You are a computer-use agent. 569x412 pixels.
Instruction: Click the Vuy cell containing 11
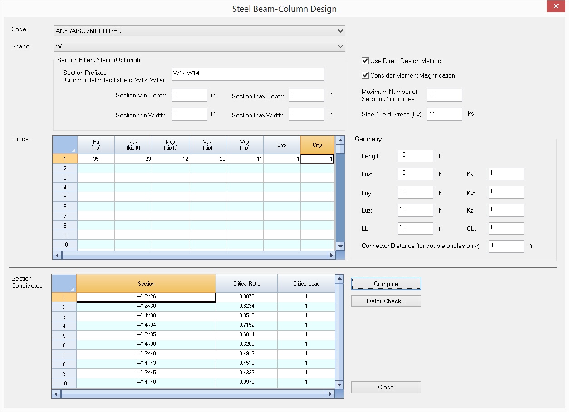click(245, 159)
